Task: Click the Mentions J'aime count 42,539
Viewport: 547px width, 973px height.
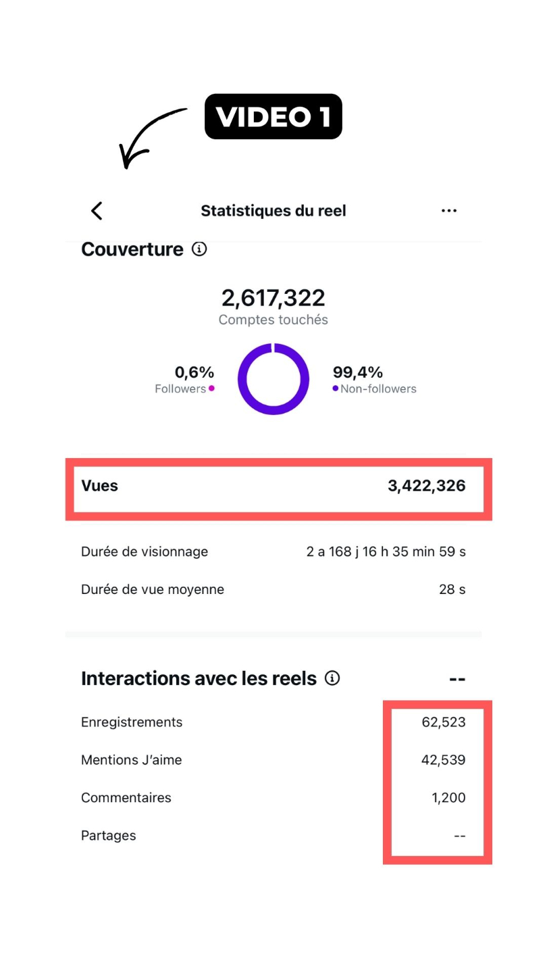Action: coord(444,760)
